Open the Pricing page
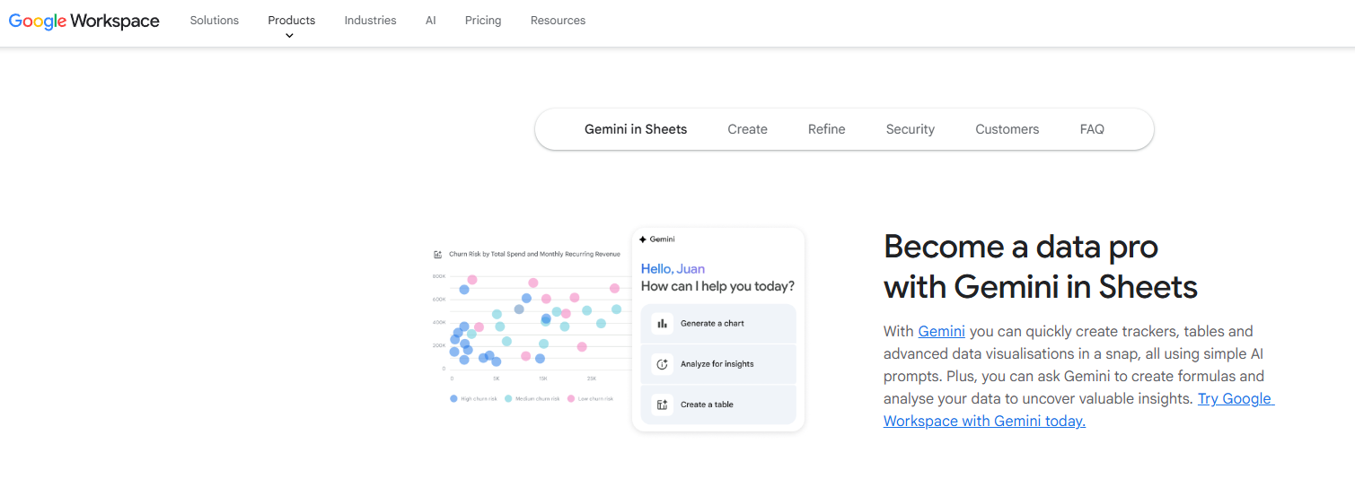Screen dimensions: 1355x496 coord(483,21)
